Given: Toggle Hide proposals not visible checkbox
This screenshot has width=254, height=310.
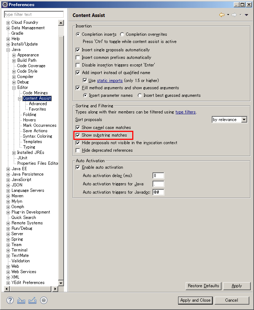Looking at the screenshot, I should click(78, 143).
